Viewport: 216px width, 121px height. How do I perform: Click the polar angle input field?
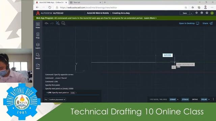click(173, 67)
